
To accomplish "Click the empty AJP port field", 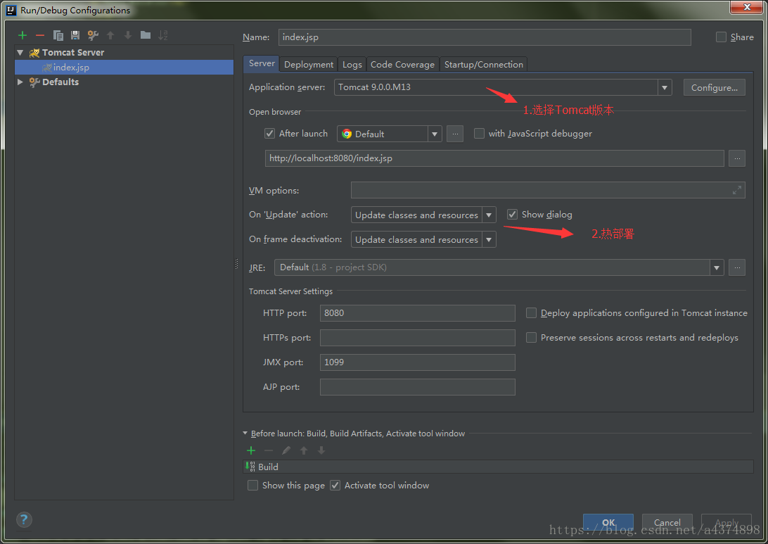I will click(x=417, y=386).
